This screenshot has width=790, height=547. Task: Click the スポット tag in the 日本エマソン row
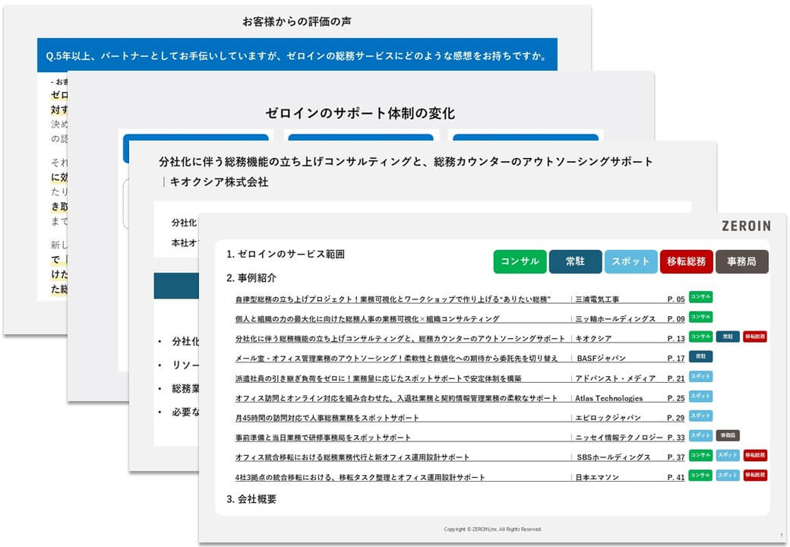click(x=728, y=475)
